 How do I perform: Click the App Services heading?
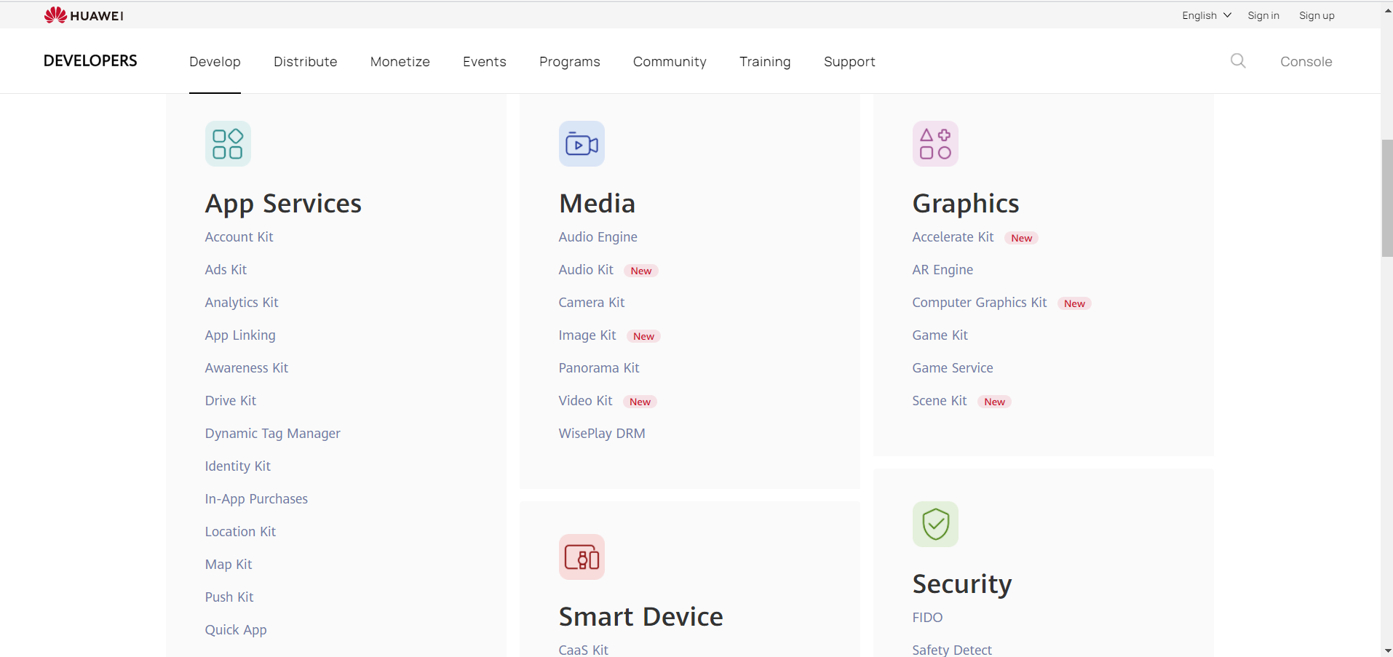pyautogui.click(x=283, y=204)
